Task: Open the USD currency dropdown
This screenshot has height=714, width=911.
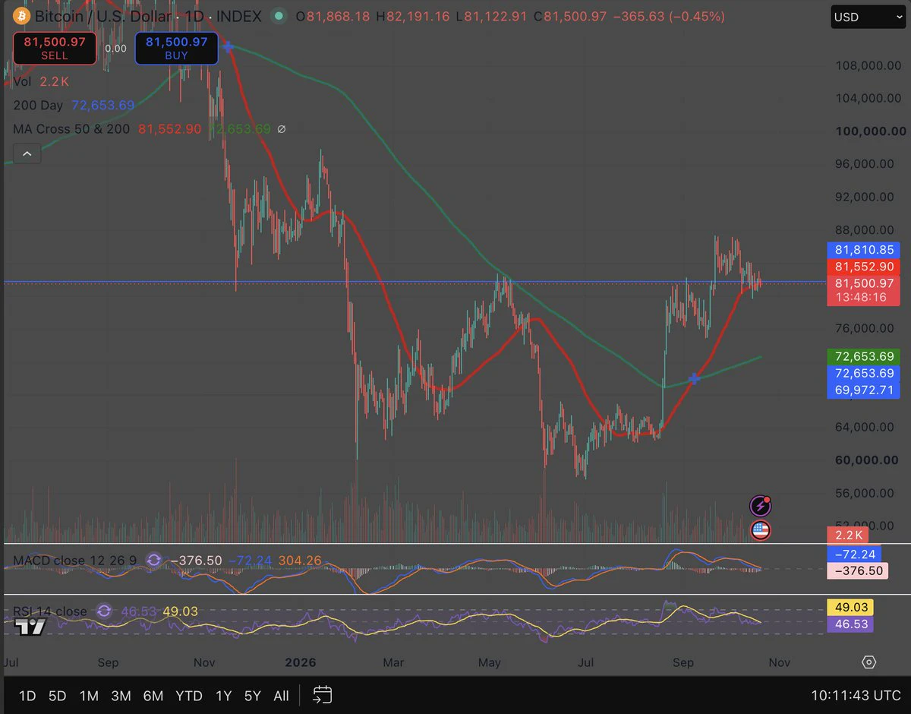Action: pyautogui.click(x=868, y=17)
